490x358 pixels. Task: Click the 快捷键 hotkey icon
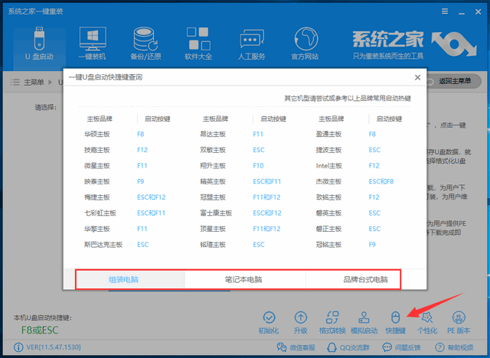pyautogui.click(x=395, y=322)
